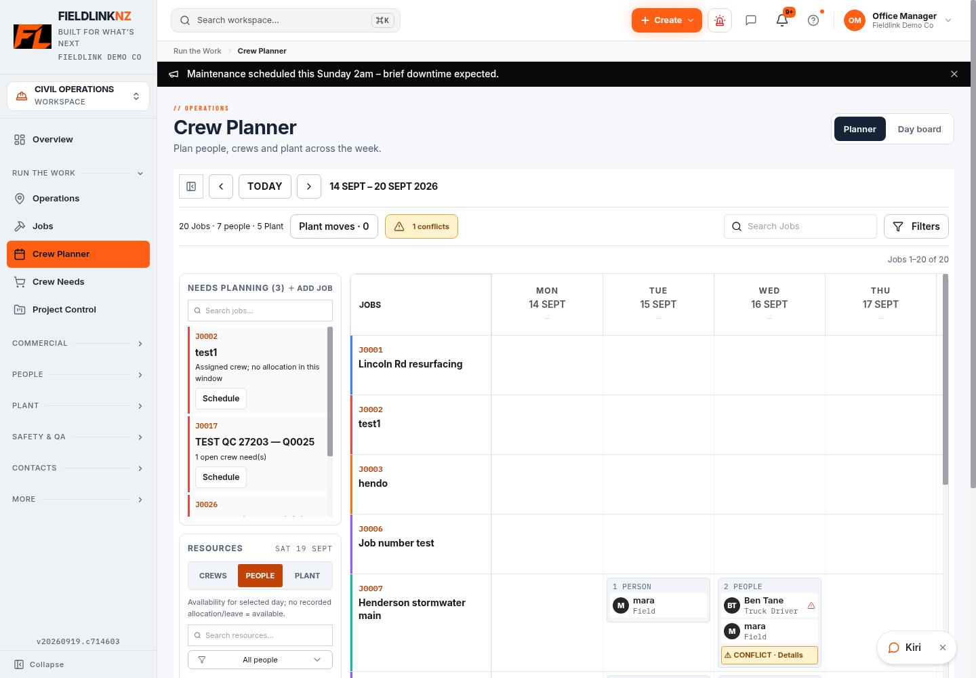Image resolution: width=976 pixels, height=678 pixels.
Task: Select the Plant resources tab
Action: [307, 576]
